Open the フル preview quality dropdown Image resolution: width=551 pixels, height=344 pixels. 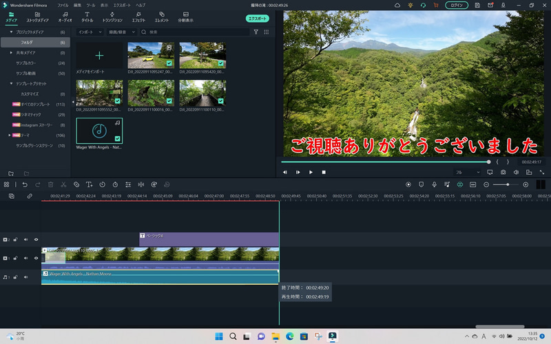[x=468, y=173]
